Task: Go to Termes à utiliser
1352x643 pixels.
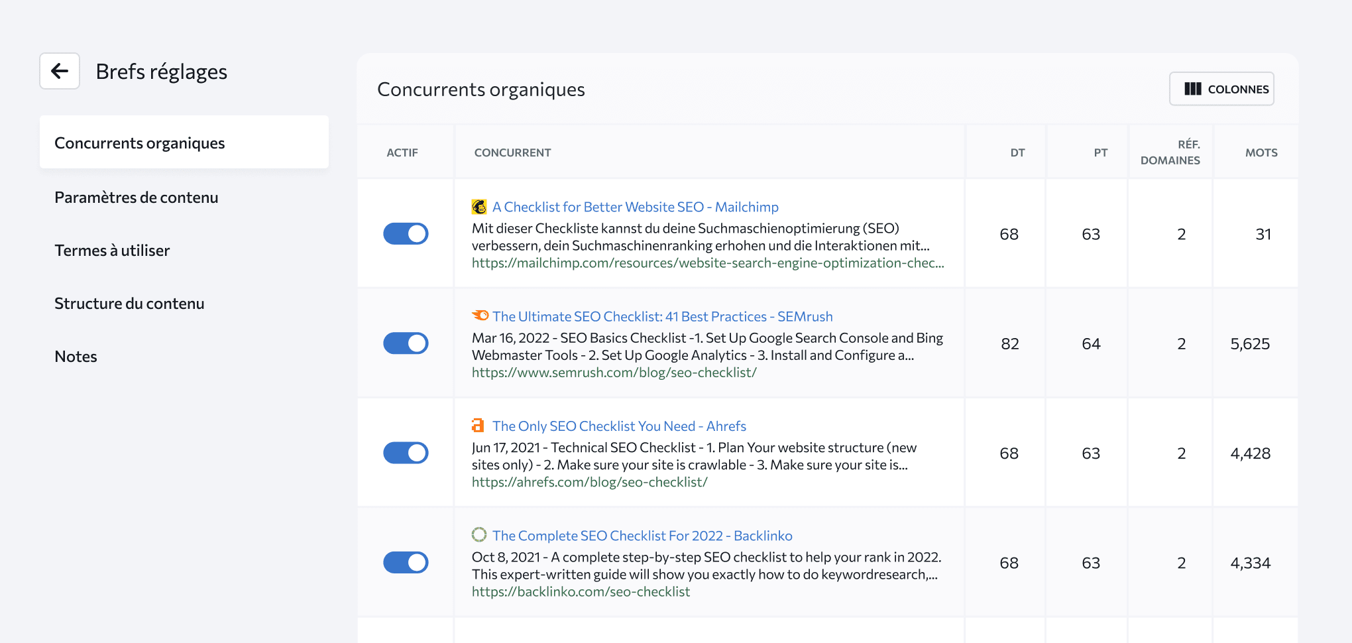Action: point(112,251)
